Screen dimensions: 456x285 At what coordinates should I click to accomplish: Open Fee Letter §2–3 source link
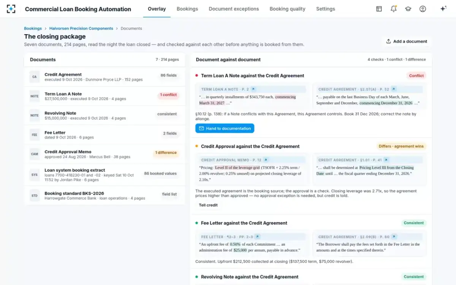[x=257, y=237]
